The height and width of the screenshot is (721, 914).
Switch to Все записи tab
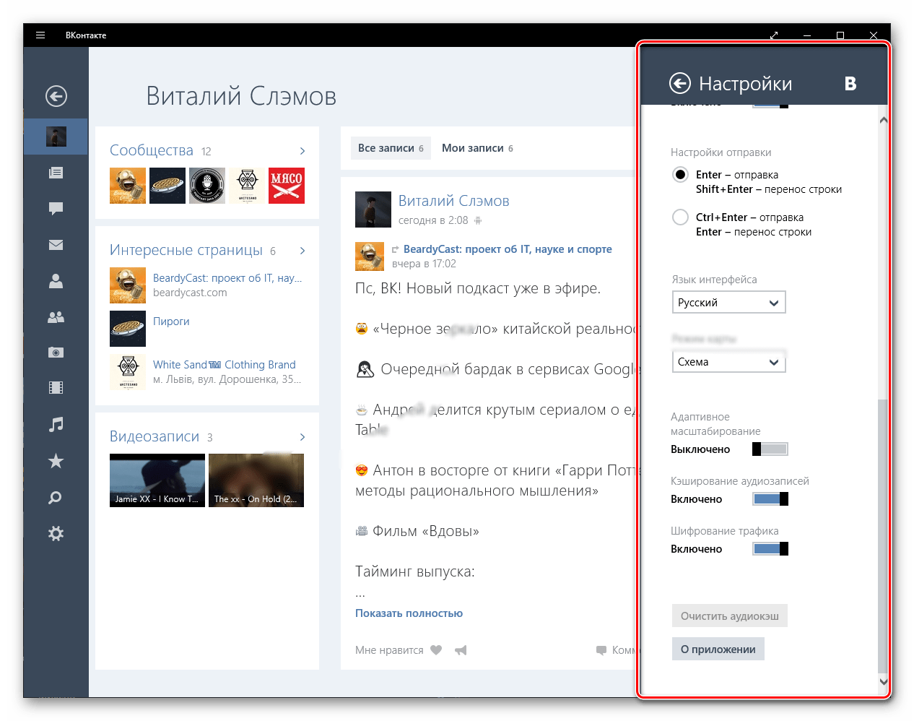[x=391, y=148]
